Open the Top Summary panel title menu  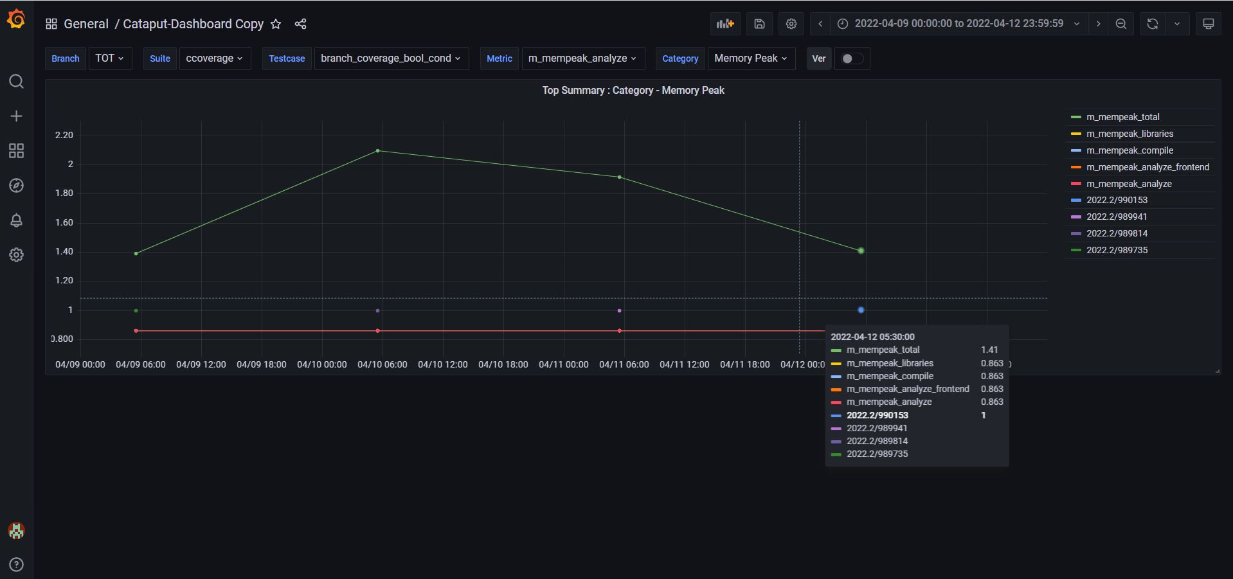click(x=633, y=90)
